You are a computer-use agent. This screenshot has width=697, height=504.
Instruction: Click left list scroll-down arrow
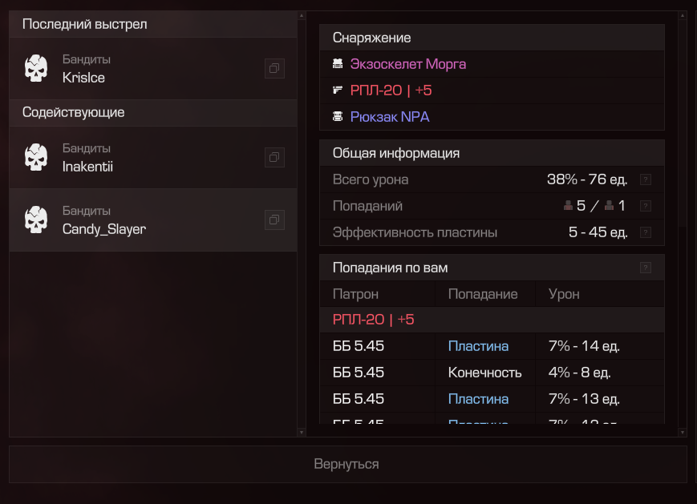coord(302,432)
